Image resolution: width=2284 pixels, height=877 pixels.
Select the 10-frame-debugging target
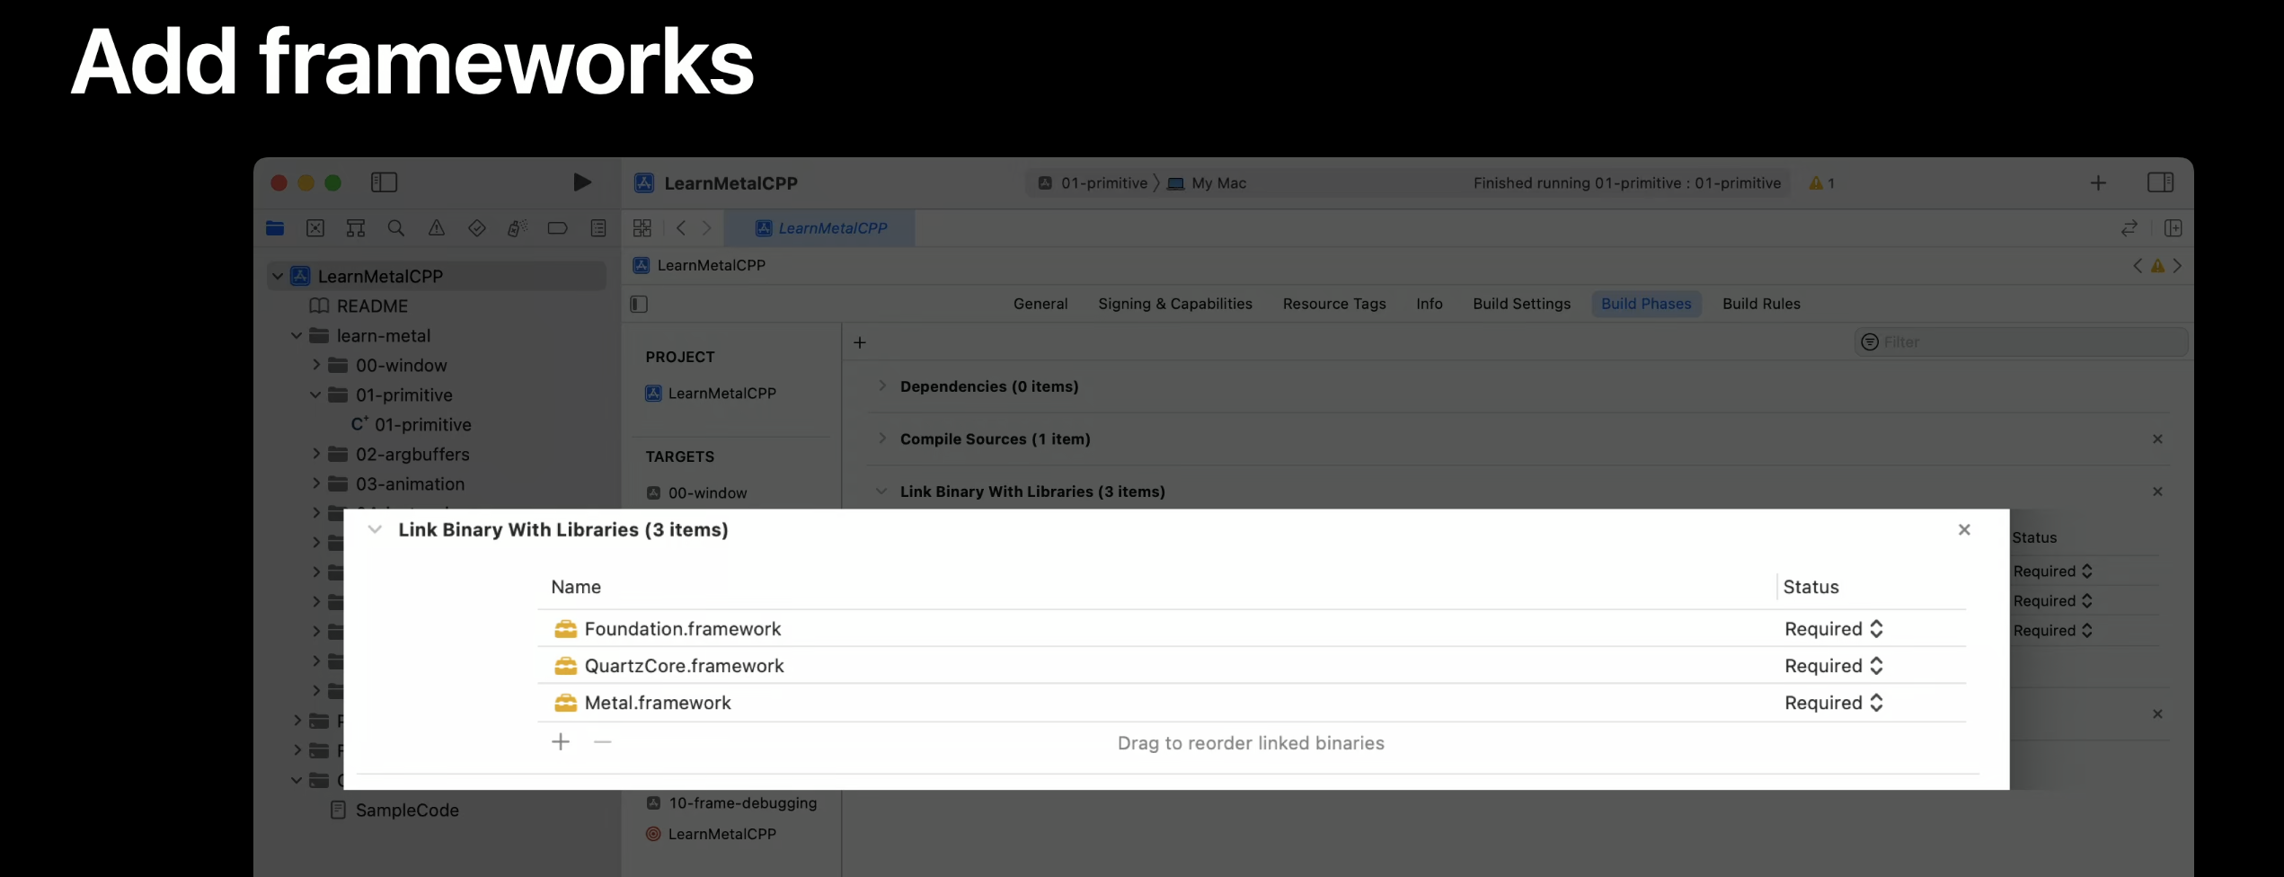pos(731,803)
